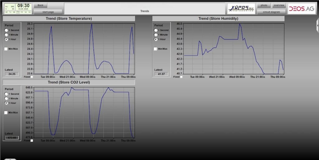Click the FR weekday indicator
The width and height of the screenshot is (319, 160).
(x=22, y=12)
